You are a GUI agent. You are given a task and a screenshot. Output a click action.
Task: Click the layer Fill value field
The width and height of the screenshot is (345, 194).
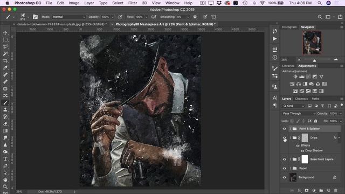coord(333,121)
